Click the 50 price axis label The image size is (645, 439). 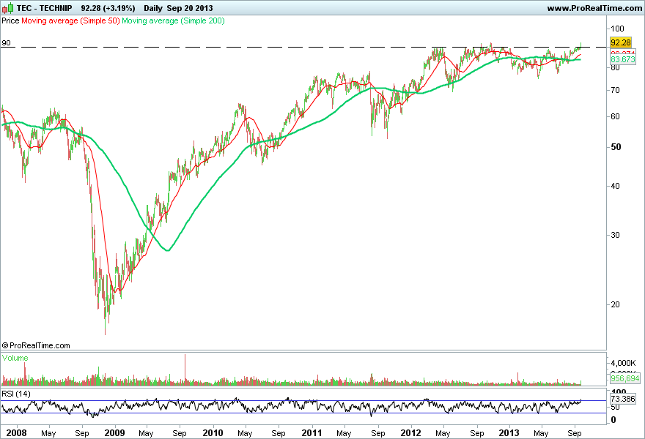[616, 147]
